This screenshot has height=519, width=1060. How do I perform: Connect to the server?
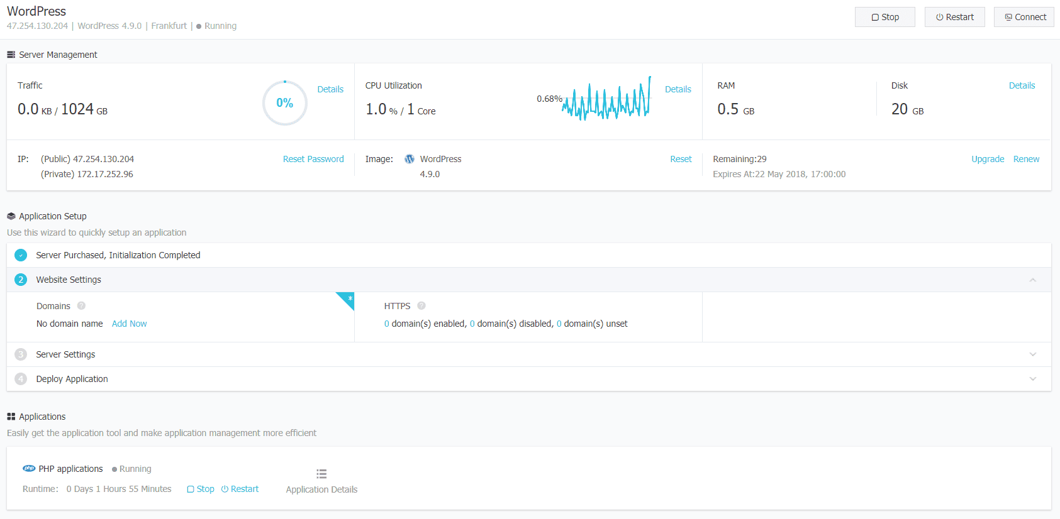1024,17
